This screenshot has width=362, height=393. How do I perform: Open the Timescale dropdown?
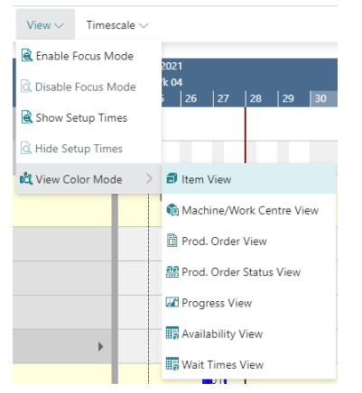pos(117,25)
